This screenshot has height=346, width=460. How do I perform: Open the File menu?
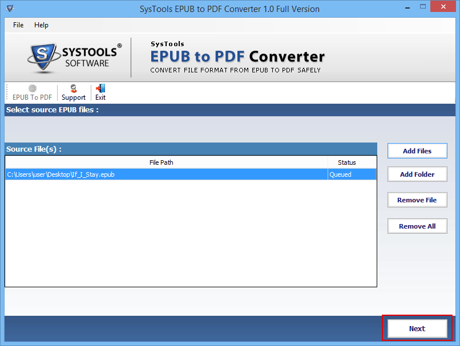coord(18,25)
